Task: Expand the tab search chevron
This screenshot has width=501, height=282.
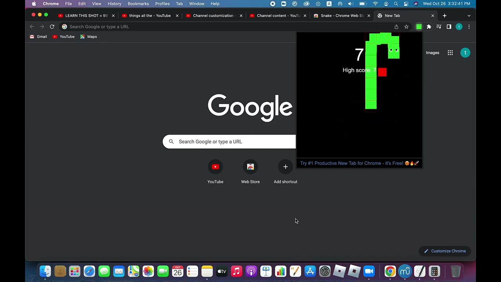Action: (x=469, y=16)
